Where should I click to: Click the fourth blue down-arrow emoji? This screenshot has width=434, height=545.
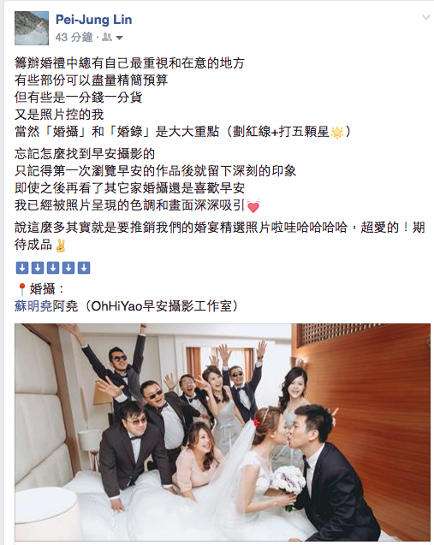[68, 268]
